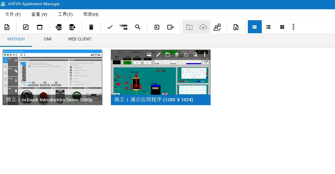Viewport: 335px width, 174px height.
Task: Select InTouch Introductory Demo 1080p thumbnail
Action: point(52,77)
